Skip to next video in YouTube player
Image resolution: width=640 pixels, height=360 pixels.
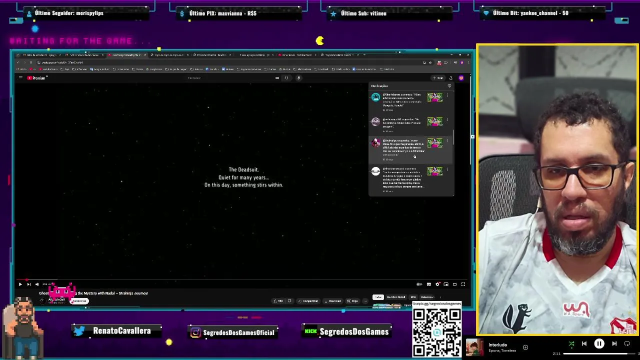[28, 284]
